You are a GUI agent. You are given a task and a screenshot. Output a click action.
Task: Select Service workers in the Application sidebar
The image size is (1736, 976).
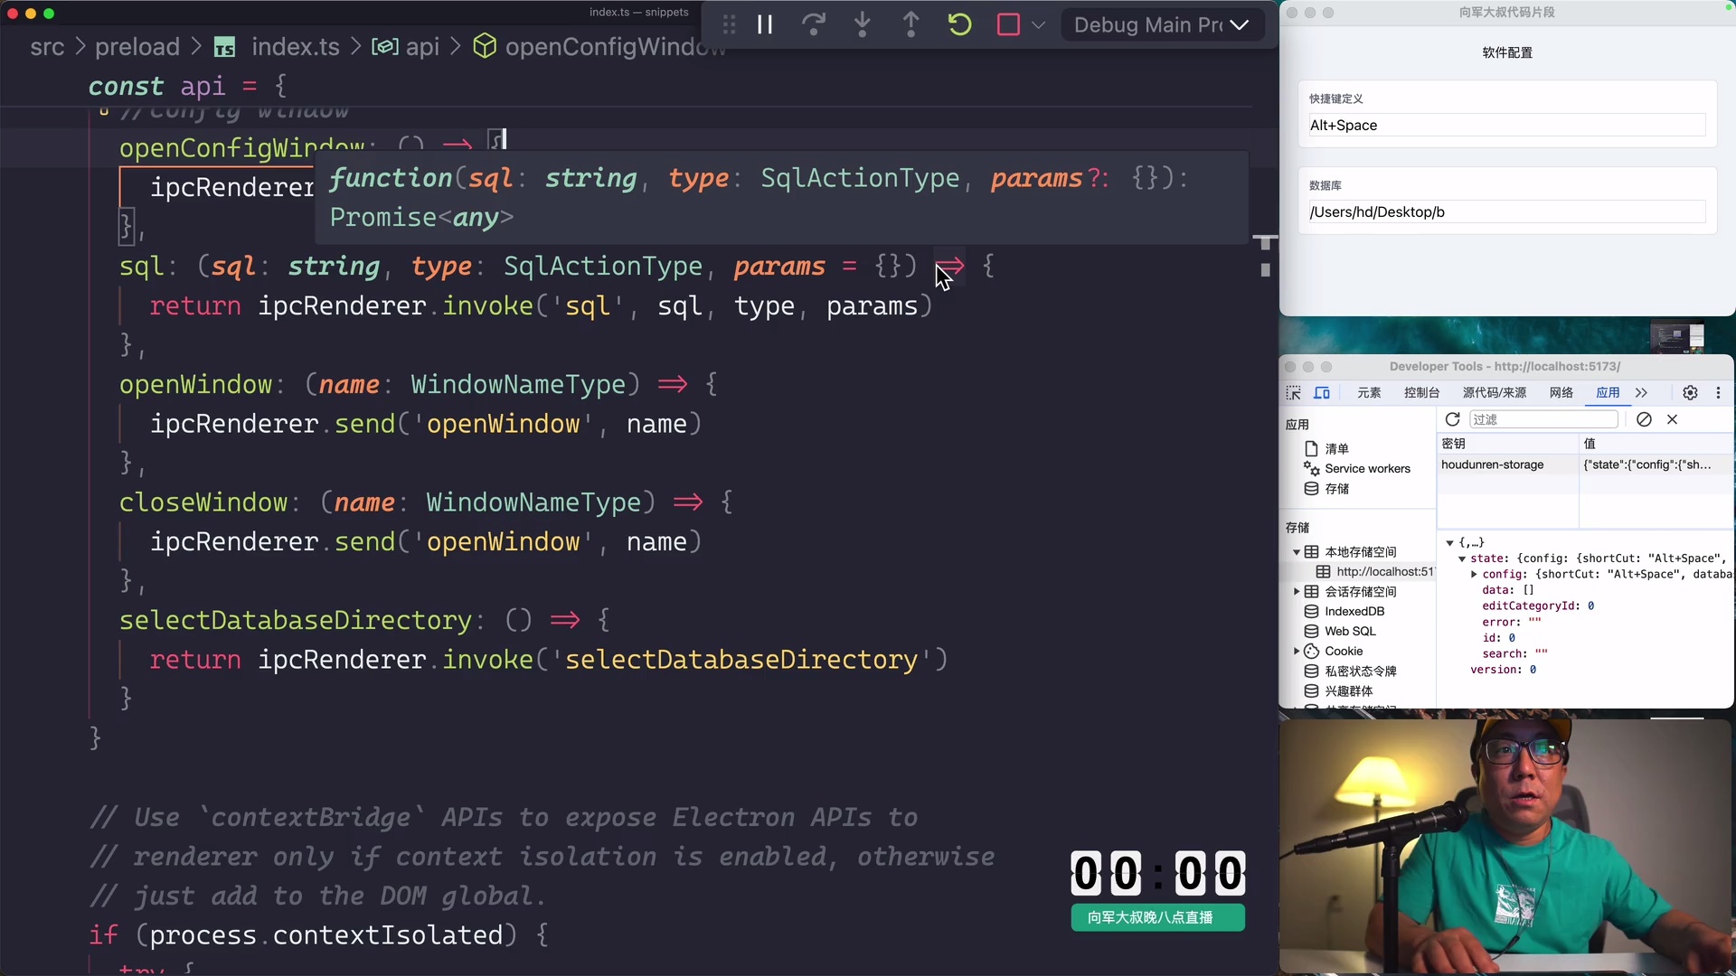[x=1366, y=468]
